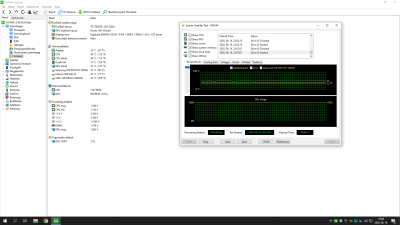The height and width of the screenshot is (225, 400).
Task: Switch to the Kedvencek sidebar tab
Action: pos(17,18)
